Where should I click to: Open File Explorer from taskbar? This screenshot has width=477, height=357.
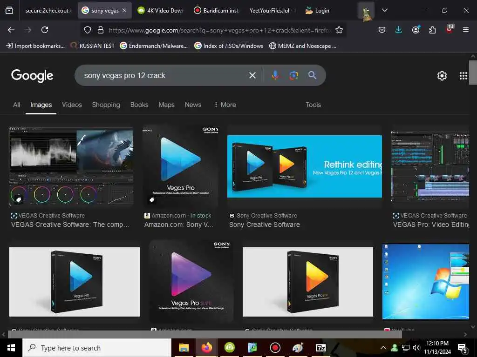tap(184, 348)
